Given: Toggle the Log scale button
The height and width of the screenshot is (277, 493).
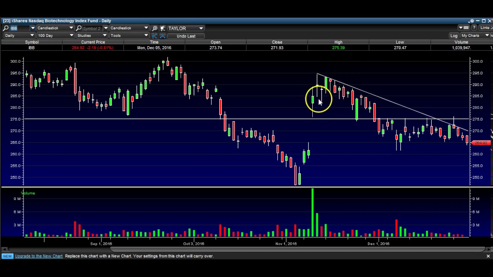Looking at the screenshot, I should (x=454, y=36).
